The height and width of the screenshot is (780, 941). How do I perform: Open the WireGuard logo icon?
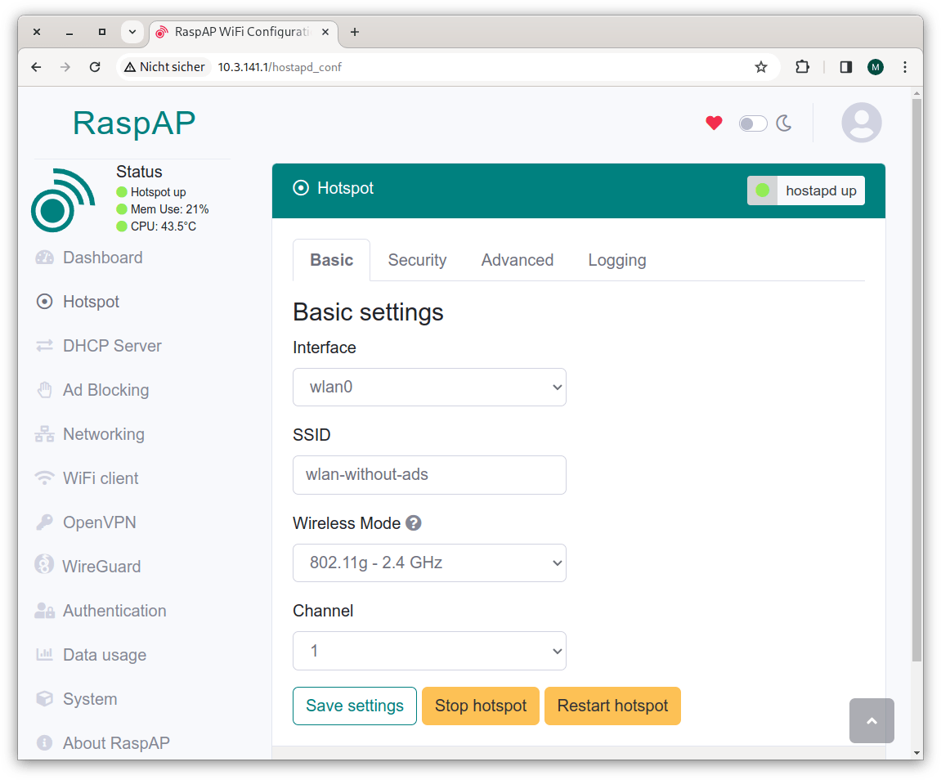(44, 565)
